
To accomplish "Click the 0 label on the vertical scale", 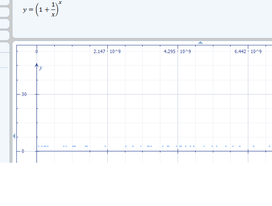I will point(23,151).
